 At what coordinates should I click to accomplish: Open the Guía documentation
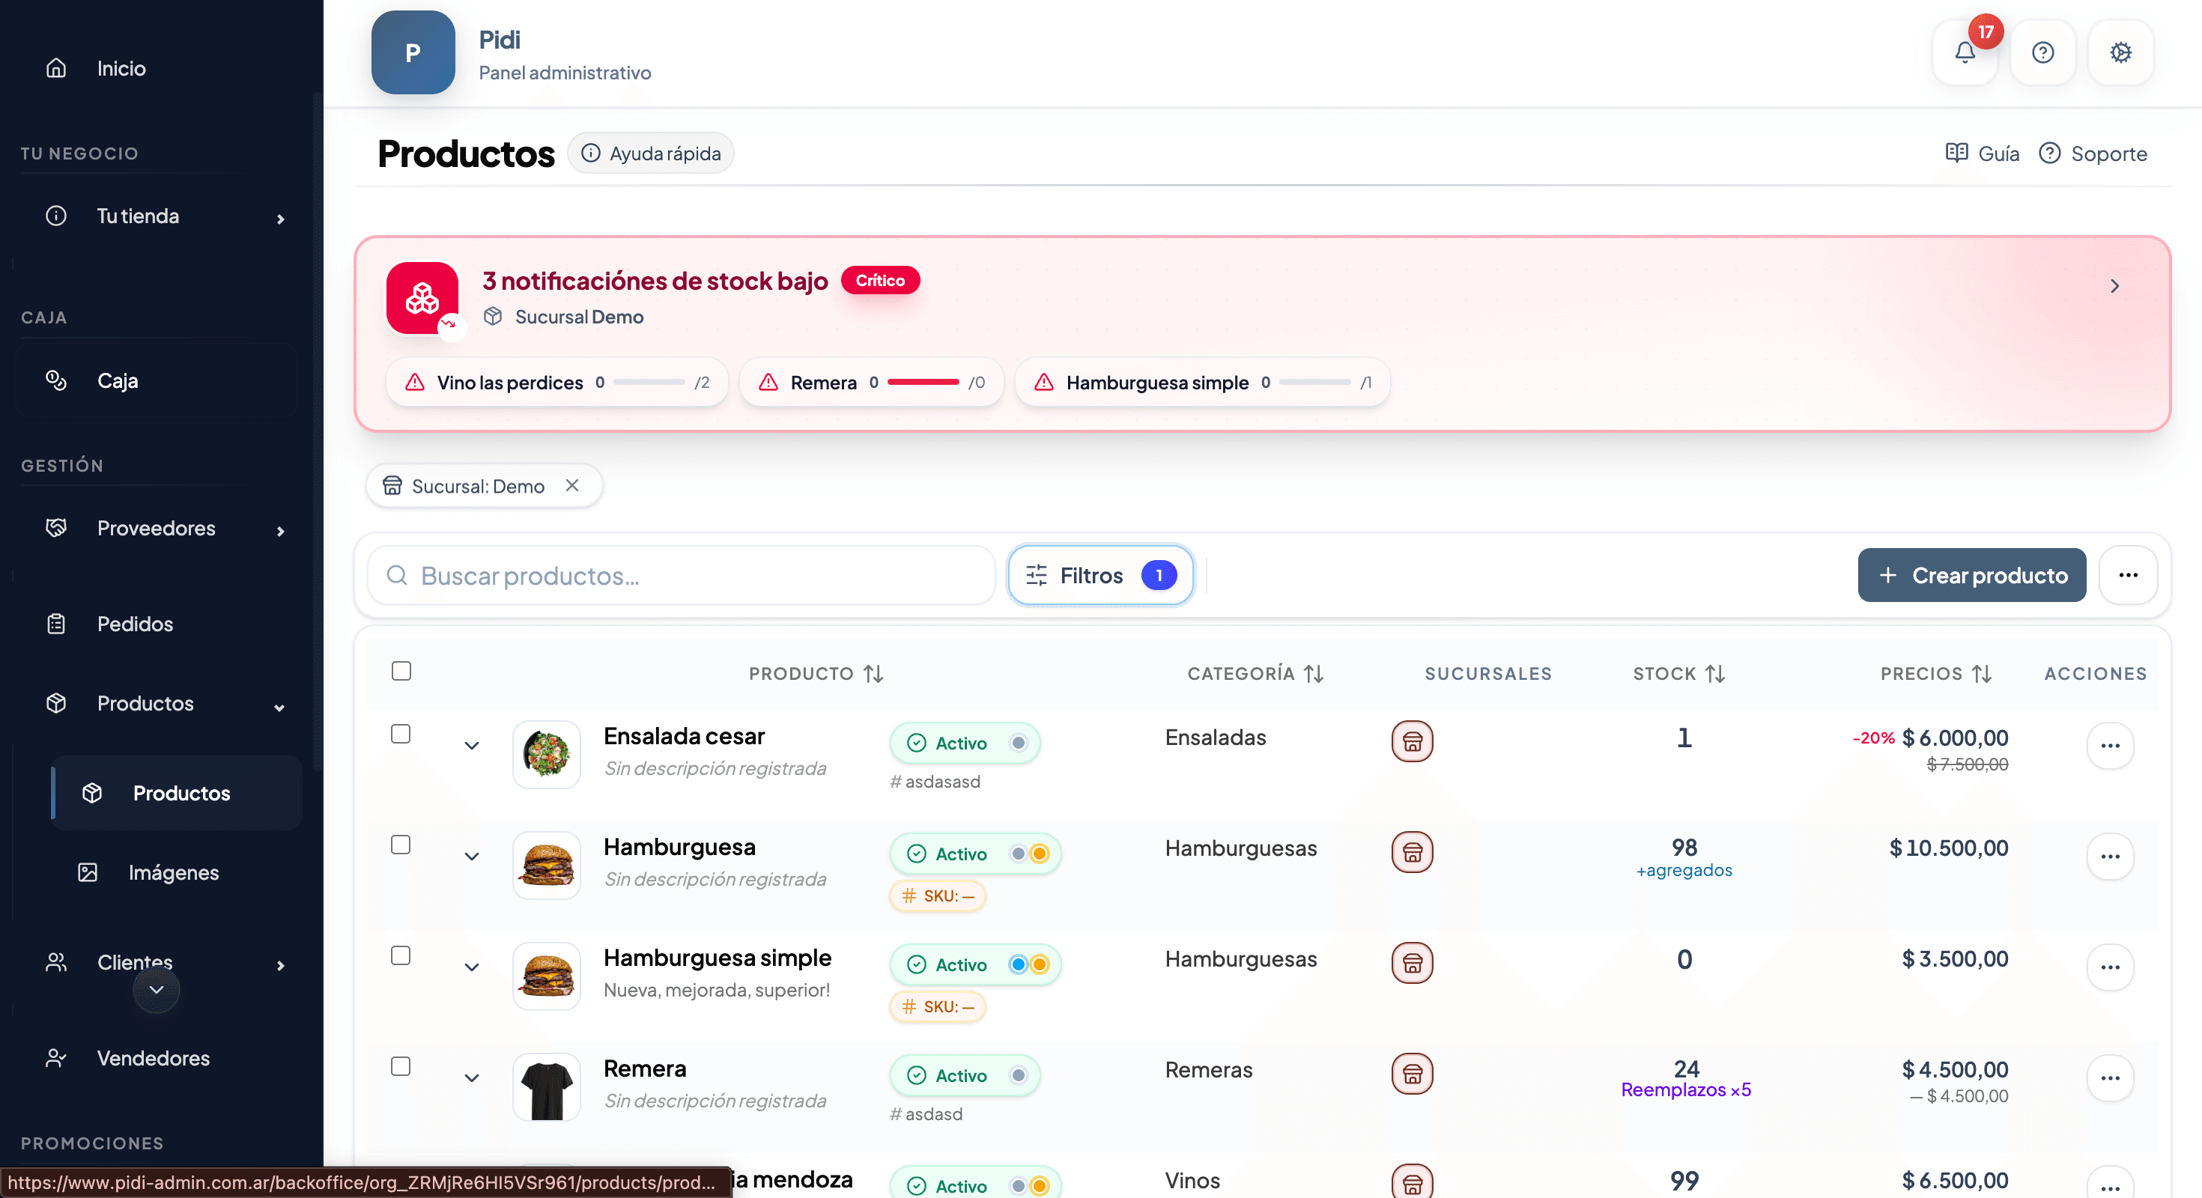tap(1982, 153)
